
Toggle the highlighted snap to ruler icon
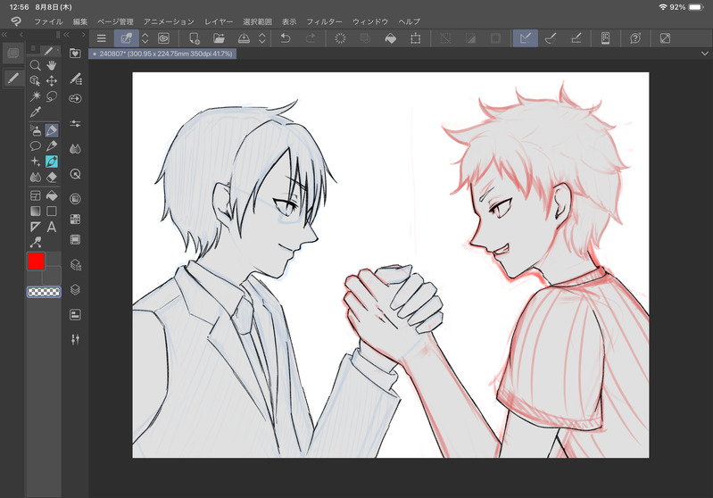[526, 38]
